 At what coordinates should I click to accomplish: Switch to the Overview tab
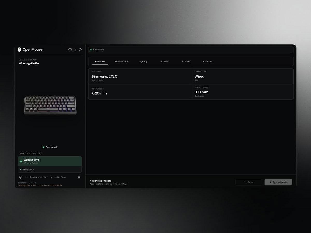(x=100, y=61)
